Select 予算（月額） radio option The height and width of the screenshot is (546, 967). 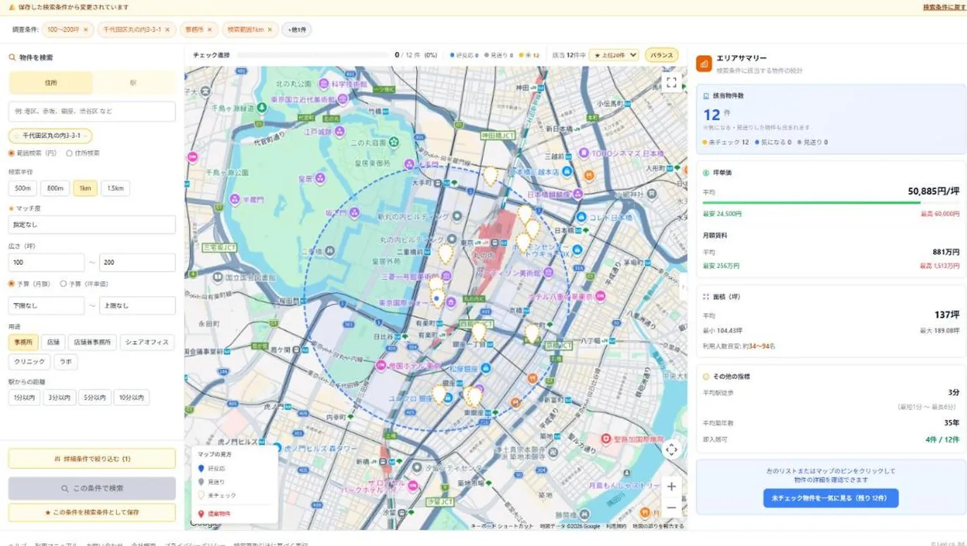coord(12,284)
